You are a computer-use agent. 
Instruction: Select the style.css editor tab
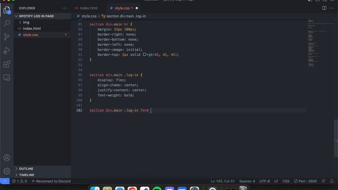tap(122, 8)
